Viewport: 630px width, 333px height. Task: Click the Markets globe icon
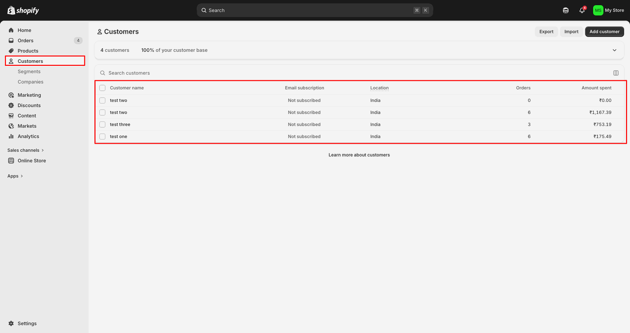pyautogui.click(x=11, y=126)
